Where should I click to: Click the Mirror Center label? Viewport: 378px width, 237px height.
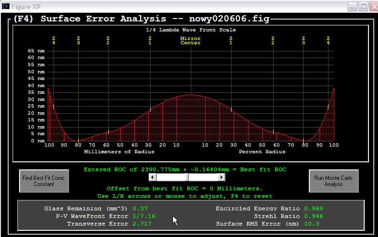coord(191,40)
